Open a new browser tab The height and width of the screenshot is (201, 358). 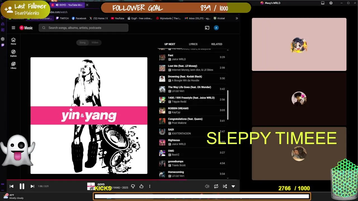[87, 5]
